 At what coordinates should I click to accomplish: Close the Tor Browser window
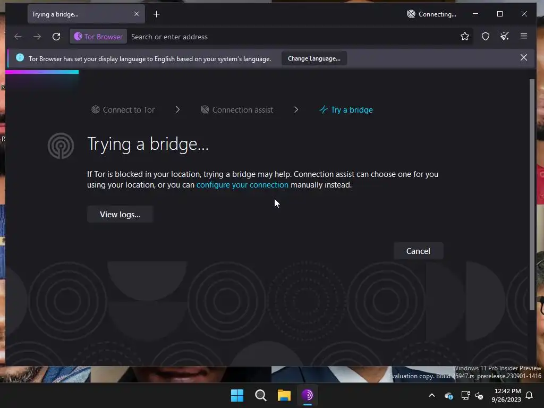pyautogui.click(x=524, y=14)
